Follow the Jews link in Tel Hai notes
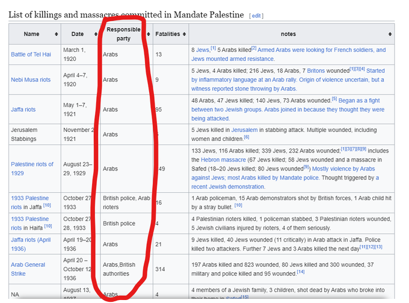 tap(203, 50)
